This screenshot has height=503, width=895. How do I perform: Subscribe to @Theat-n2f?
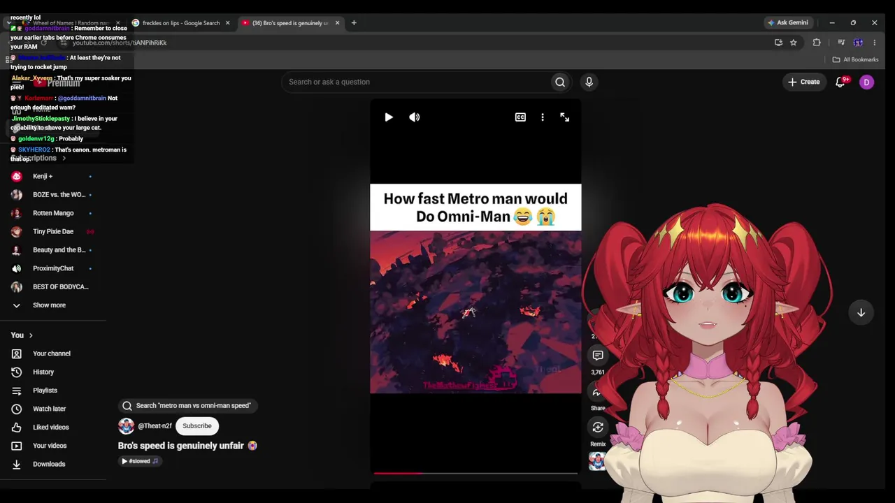[197, 426]
